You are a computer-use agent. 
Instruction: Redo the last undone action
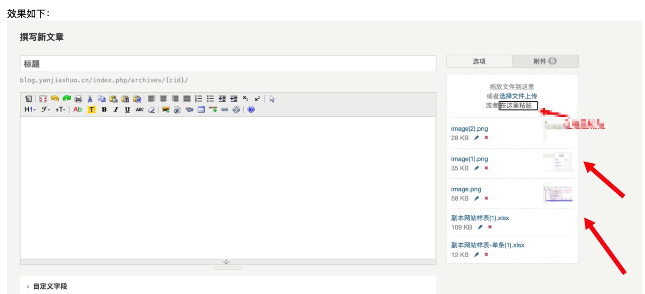click(x=67, y=99)
